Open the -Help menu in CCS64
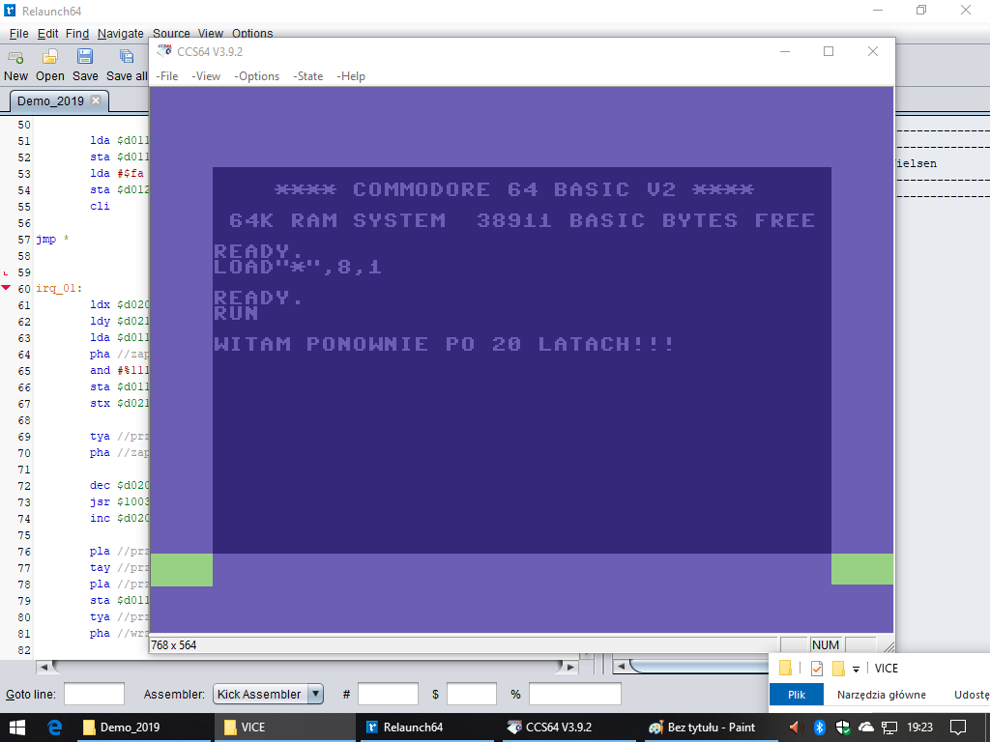The width and height of the screenshot is (990, 742). 351,76
